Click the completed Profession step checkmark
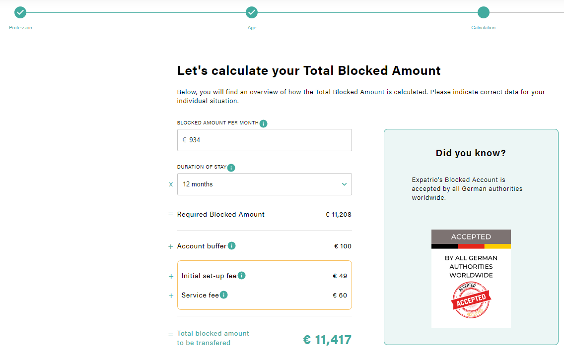Screen dimensions: 564x354 pyautogui.click(x=20, y=12)
